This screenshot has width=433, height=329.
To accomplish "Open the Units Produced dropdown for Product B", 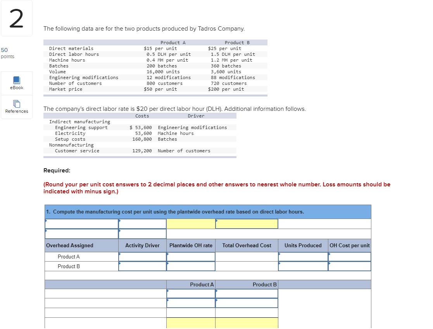I will click(303, 266).
